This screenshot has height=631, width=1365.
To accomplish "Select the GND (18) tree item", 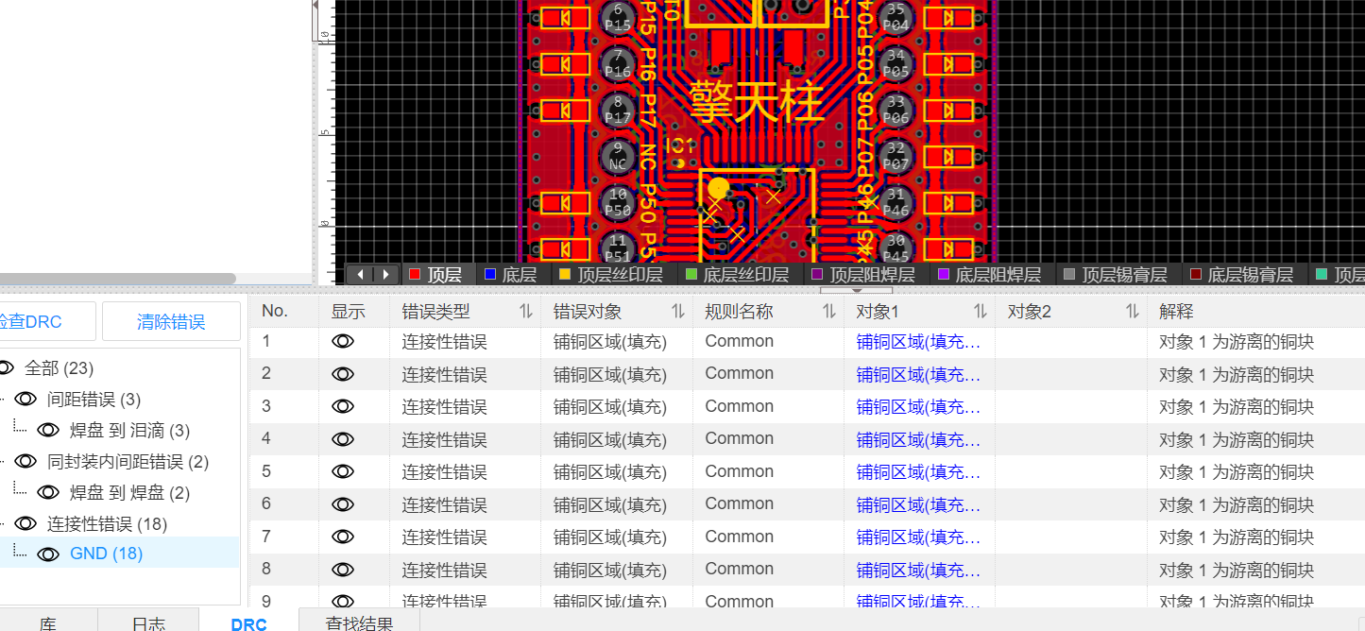I will pyautogui.click(x=106, y=554).
